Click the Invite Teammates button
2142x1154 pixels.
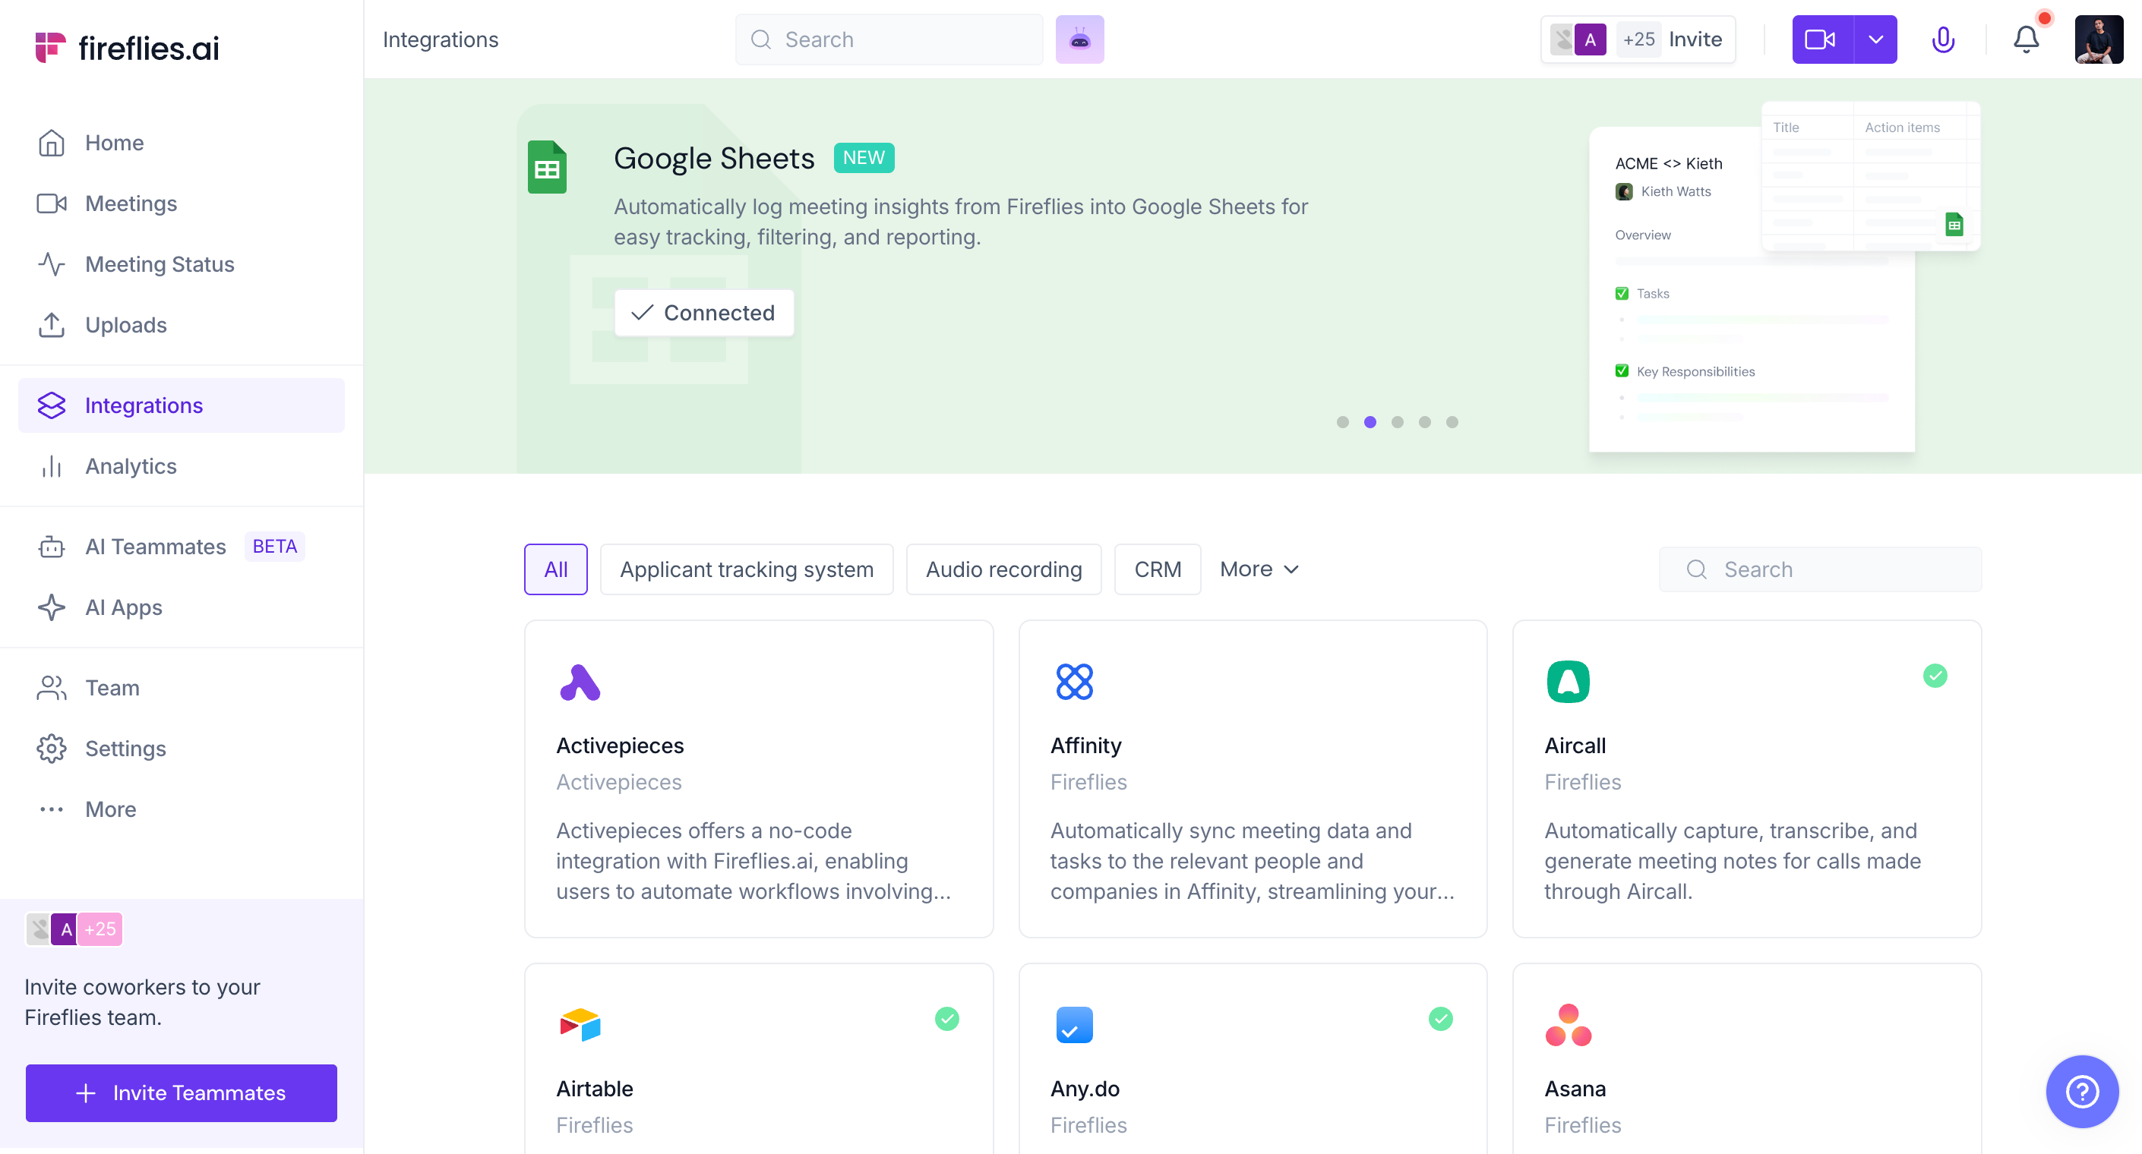point(182,1093)
